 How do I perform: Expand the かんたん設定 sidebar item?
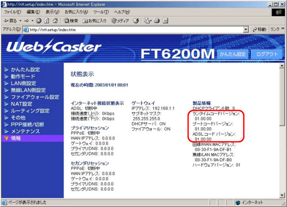coord(25,70)
